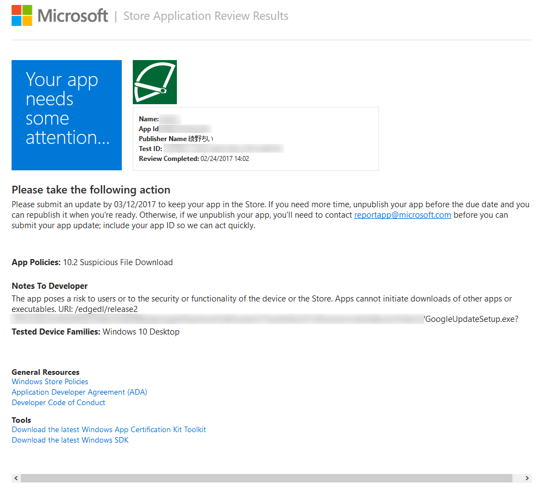Click the 'General Resources' heading
The width and height of the screenshot is (546, 490).
(x=46, y=372)
